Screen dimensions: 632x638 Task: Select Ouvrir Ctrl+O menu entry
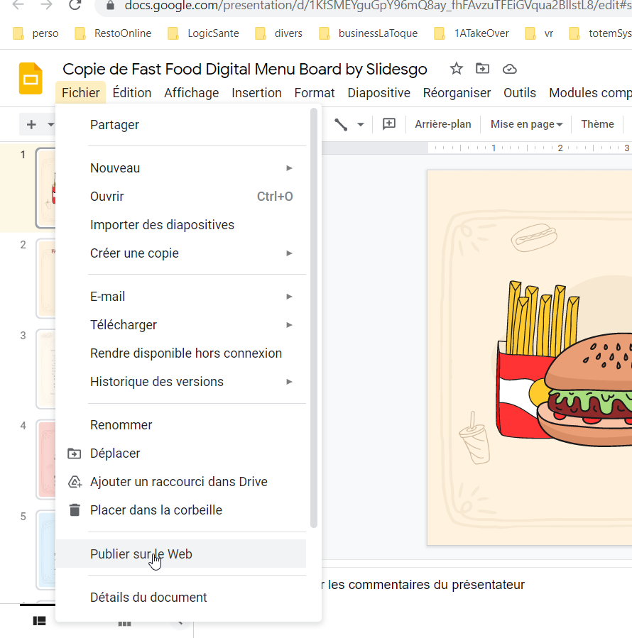coord(181,197)
